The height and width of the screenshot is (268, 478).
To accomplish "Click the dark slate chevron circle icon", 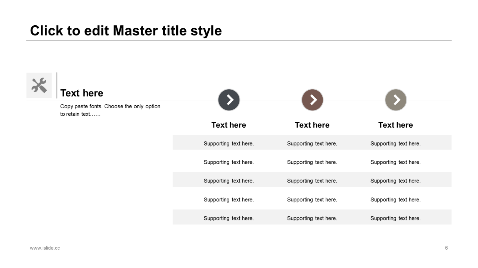I will click(229, 100).
